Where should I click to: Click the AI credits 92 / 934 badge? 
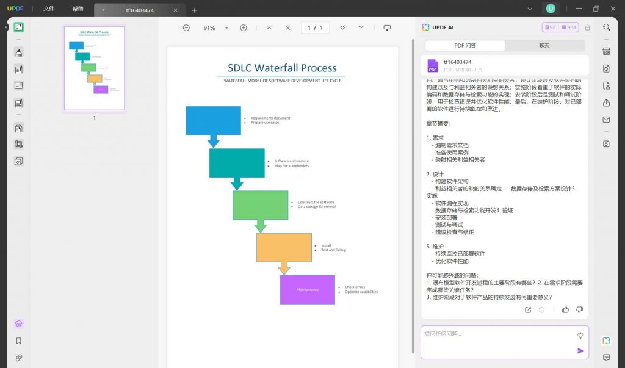(560, 27)
